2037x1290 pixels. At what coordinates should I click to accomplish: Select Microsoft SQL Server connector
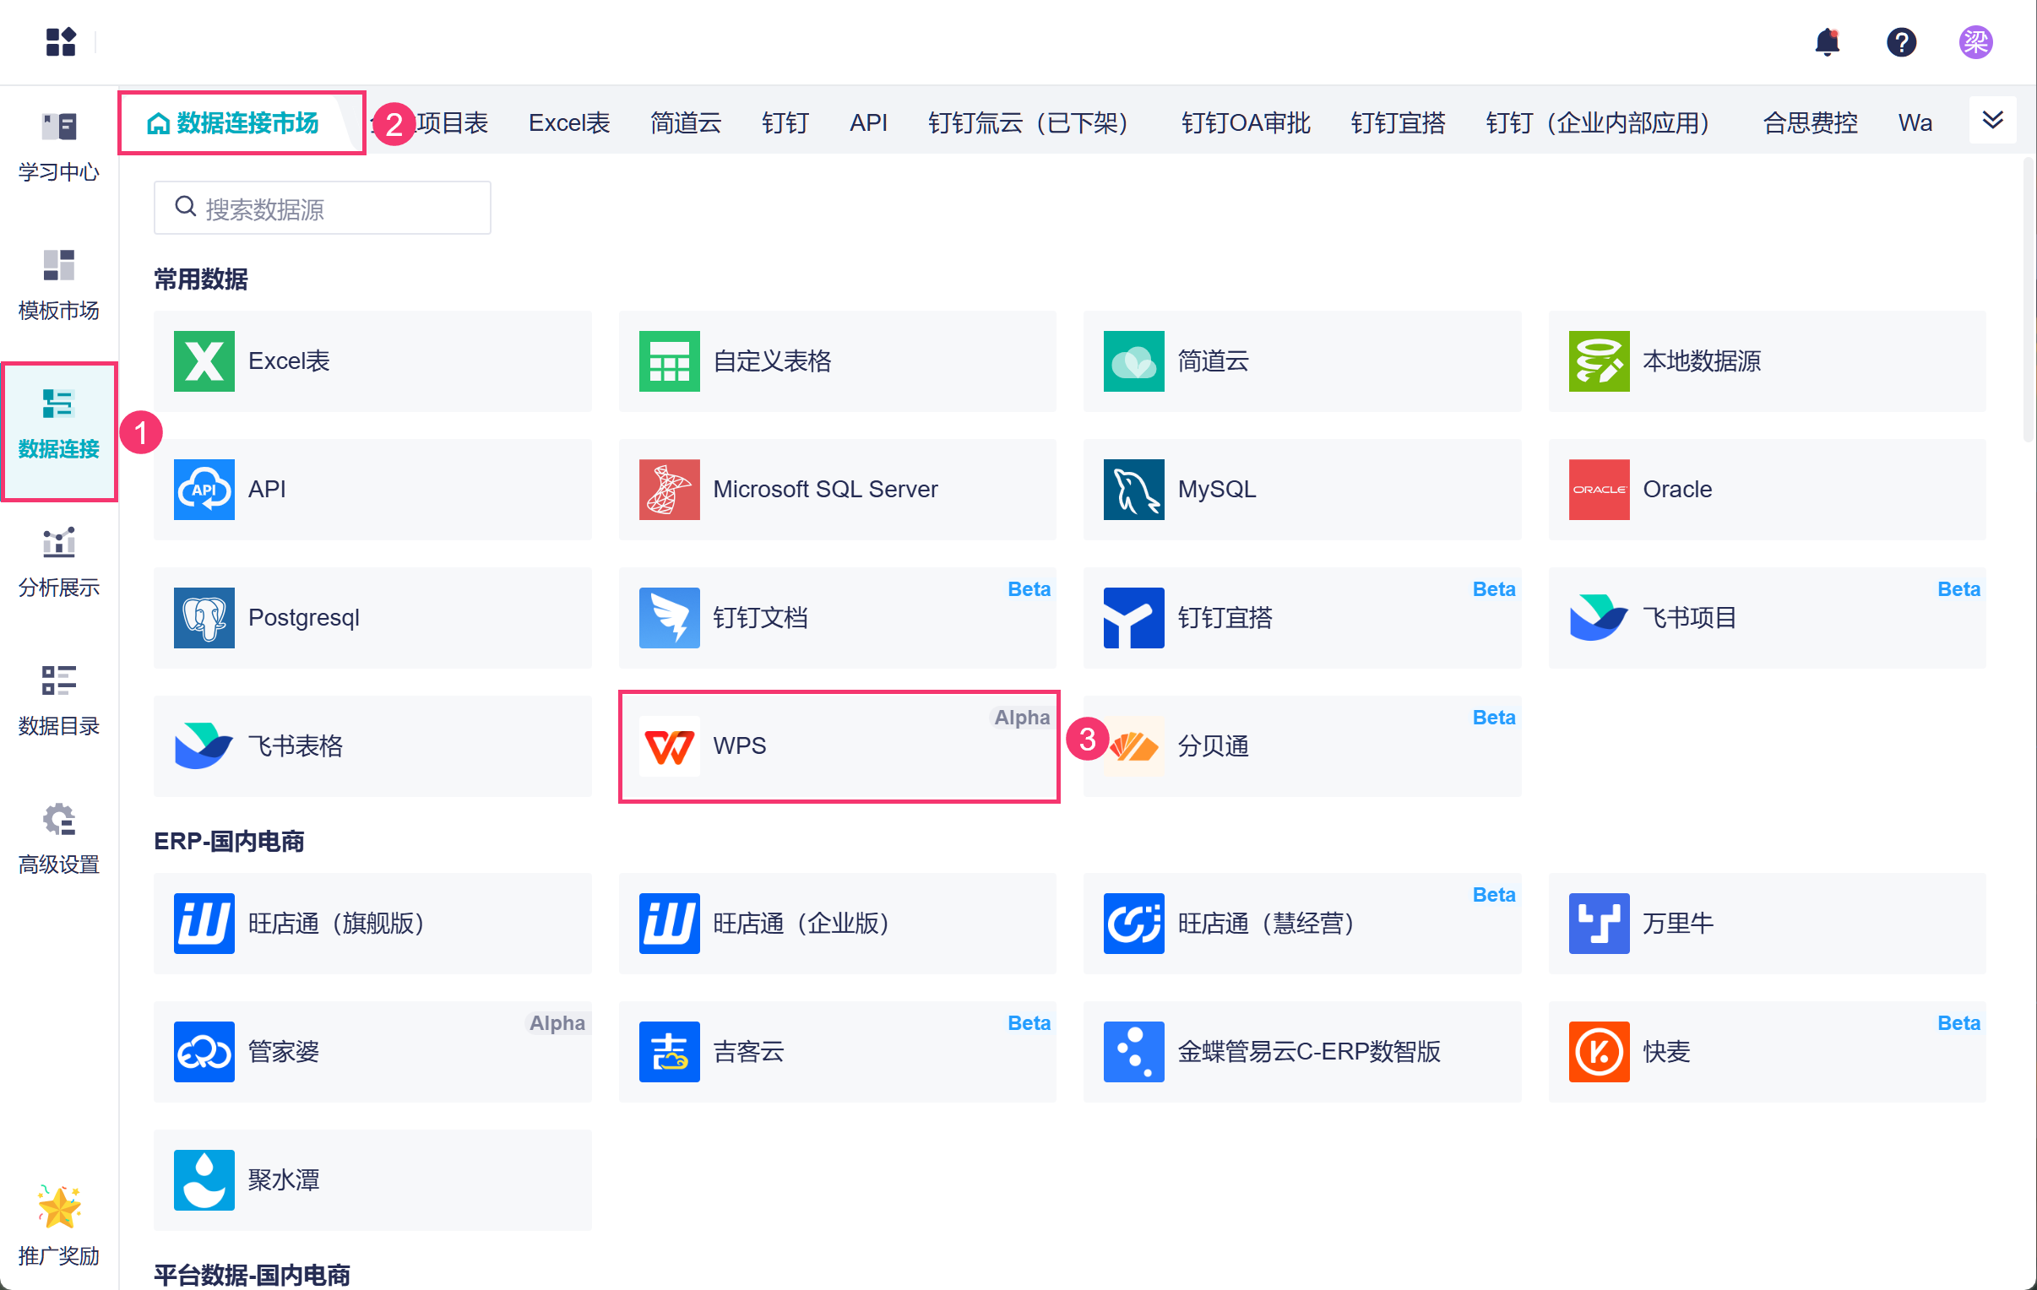click(x=837, y=489)
